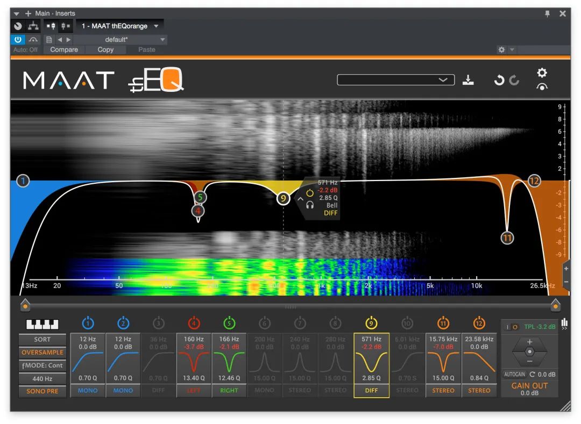Change fMODE: Cont setting
This screenshot has height=424, width=581.
tap(42, 365)
